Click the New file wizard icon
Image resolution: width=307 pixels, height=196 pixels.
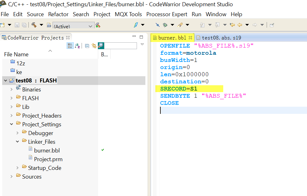pos(3,25)
